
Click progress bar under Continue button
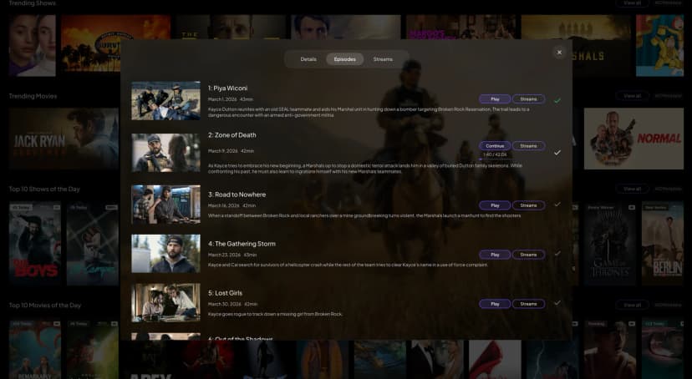click(x=495, y=159)
